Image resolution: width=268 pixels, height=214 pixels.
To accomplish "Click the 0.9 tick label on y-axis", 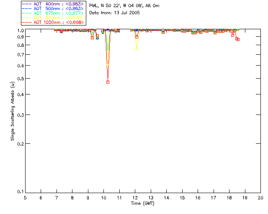I will 21,37.
